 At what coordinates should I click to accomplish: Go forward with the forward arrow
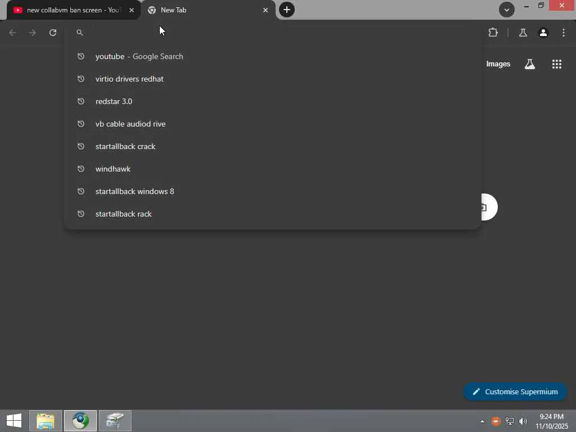[33, 33]
